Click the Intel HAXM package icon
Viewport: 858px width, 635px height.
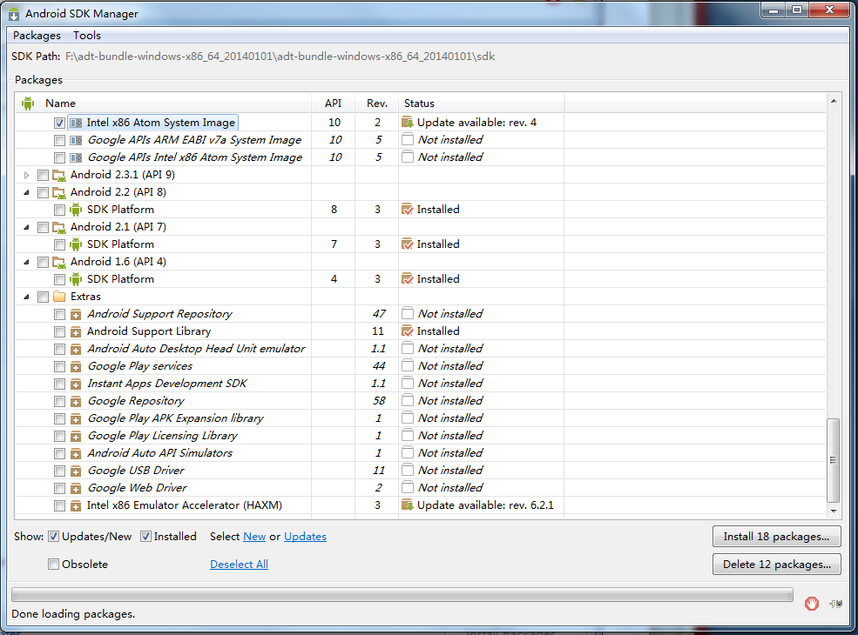[x=76, y=506]
